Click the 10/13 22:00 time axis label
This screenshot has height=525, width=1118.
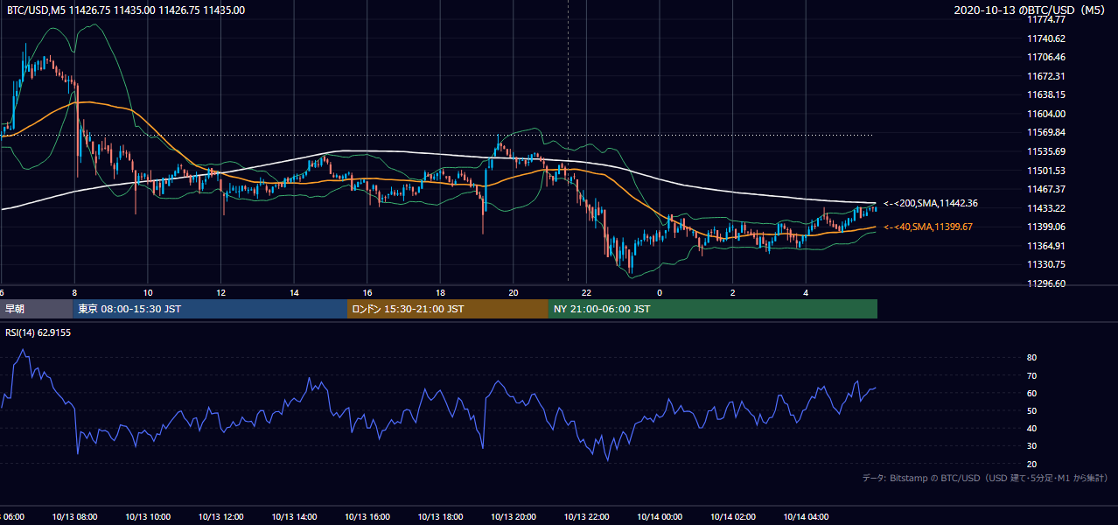point(586,517)
